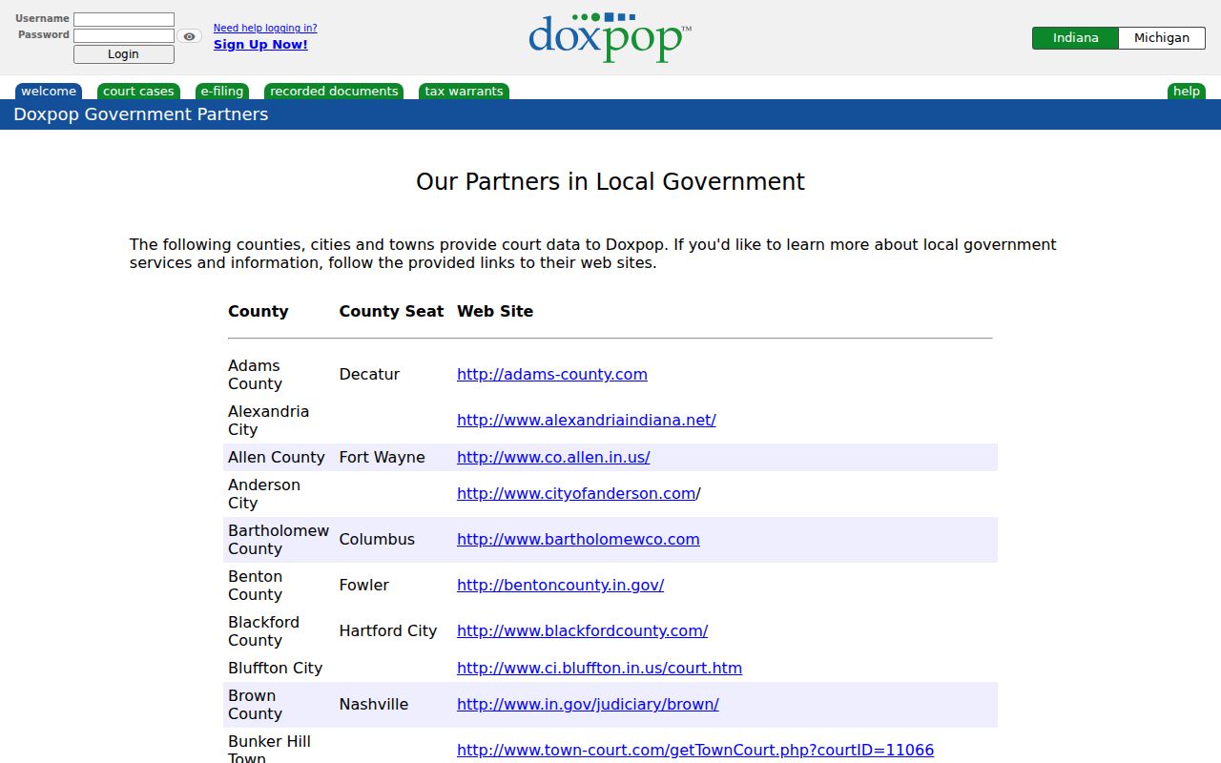Open the court cases tab
Screen dimensions: 1221x763
[x=138, y=92]
